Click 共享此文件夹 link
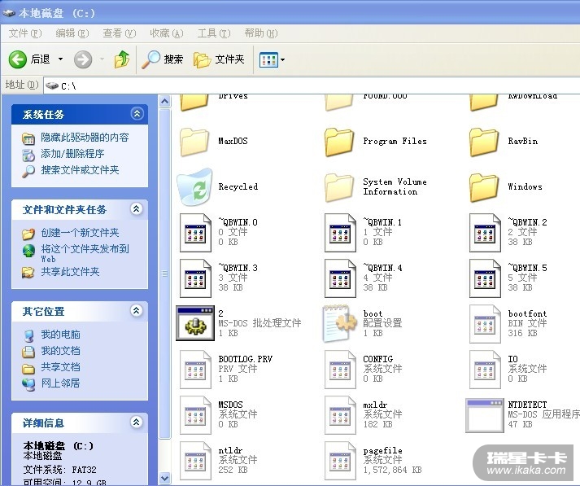This screenshot has width=580, height=486. coord(70,272)
